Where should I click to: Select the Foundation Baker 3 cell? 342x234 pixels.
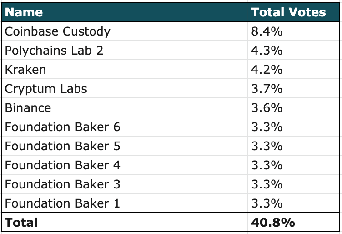coord(63,184)
